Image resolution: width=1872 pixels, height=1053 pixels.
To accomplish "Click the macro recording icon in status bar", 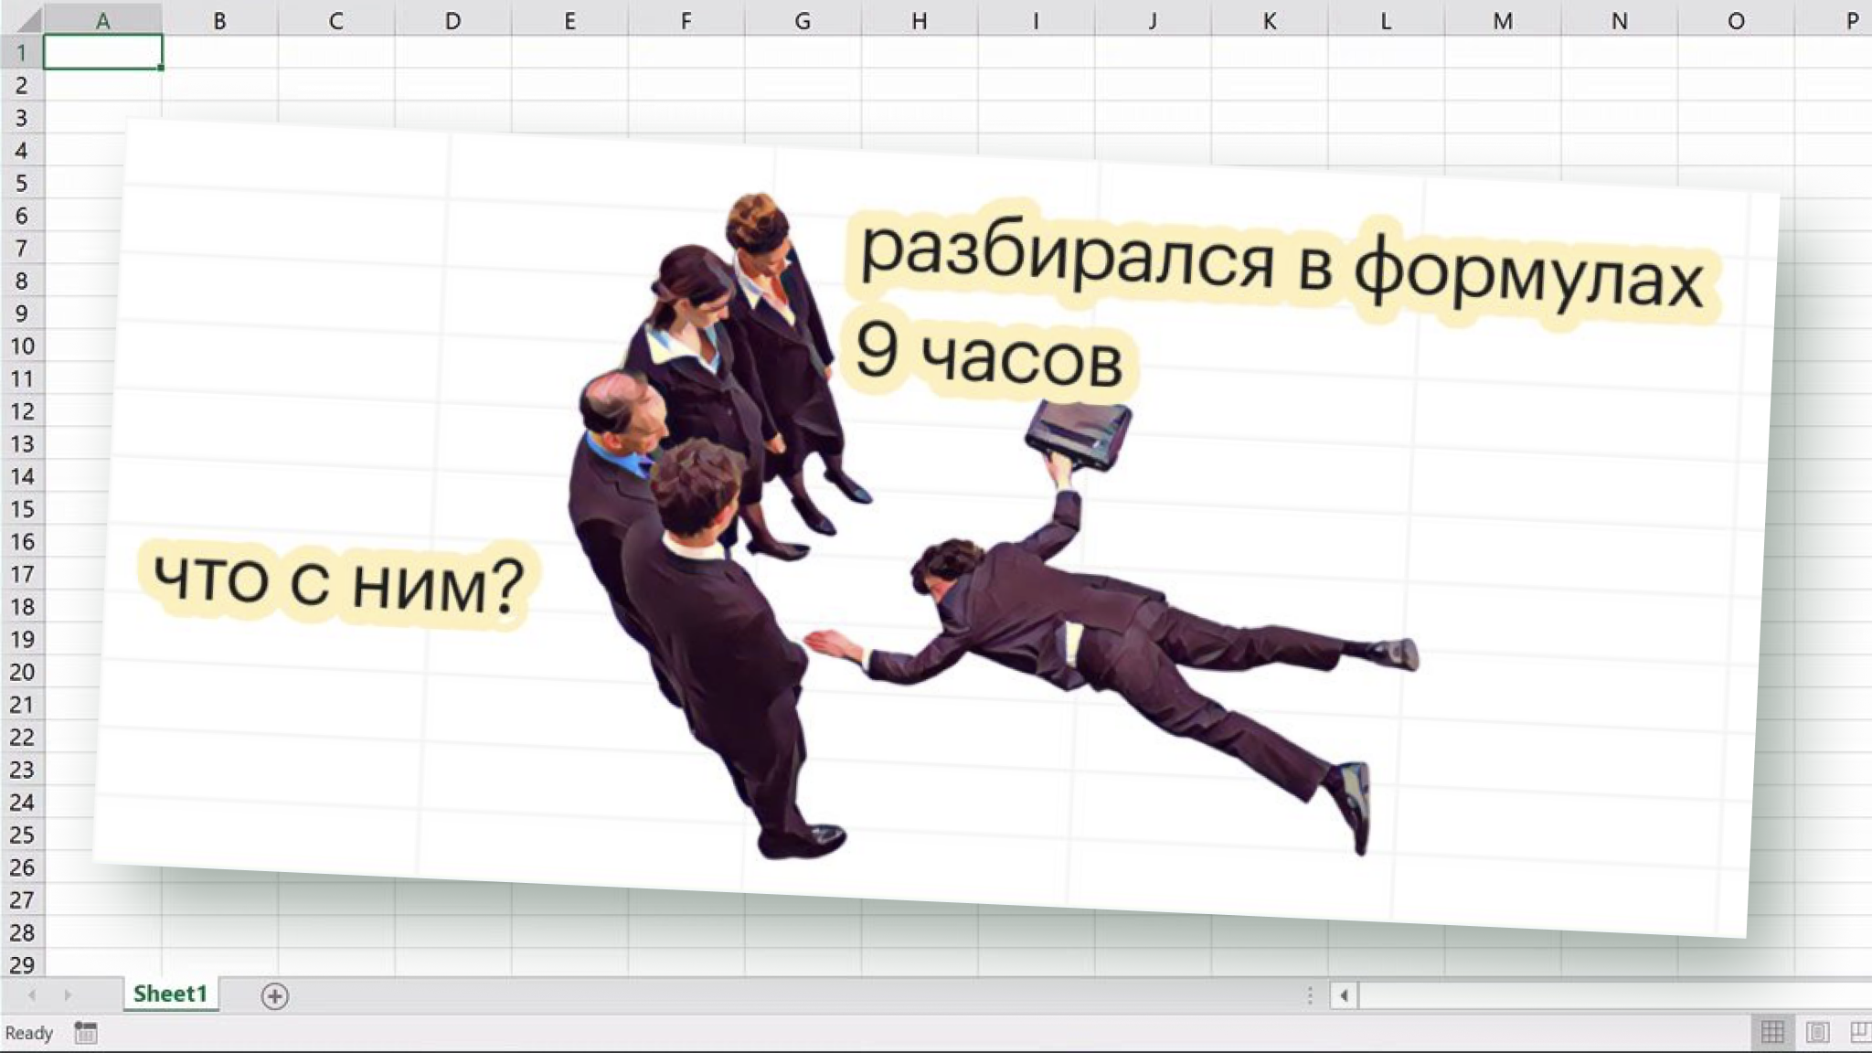I will 86,1033.
